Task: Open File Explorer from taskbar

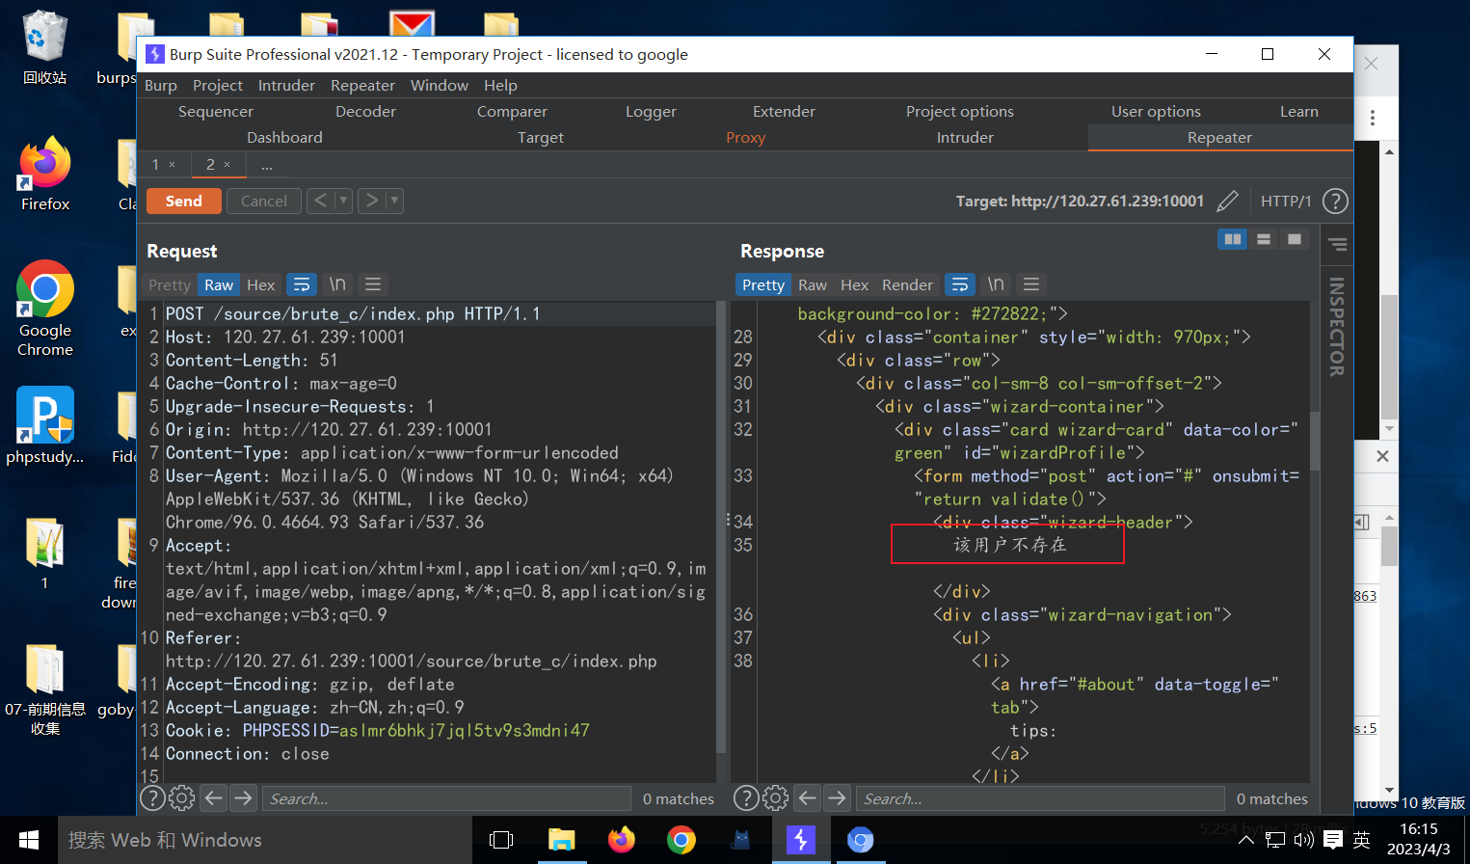Action: [x=561, y=840]
